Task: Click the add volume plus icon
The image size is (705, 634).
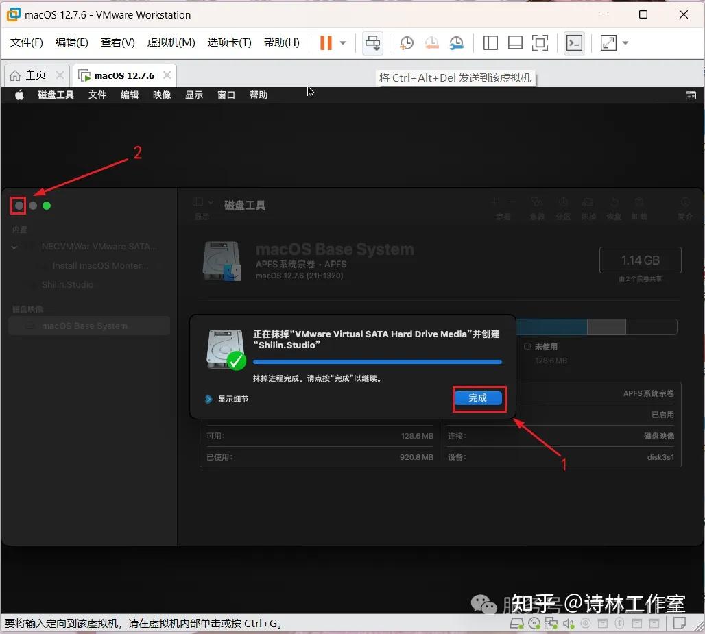Action: (495, 202)
